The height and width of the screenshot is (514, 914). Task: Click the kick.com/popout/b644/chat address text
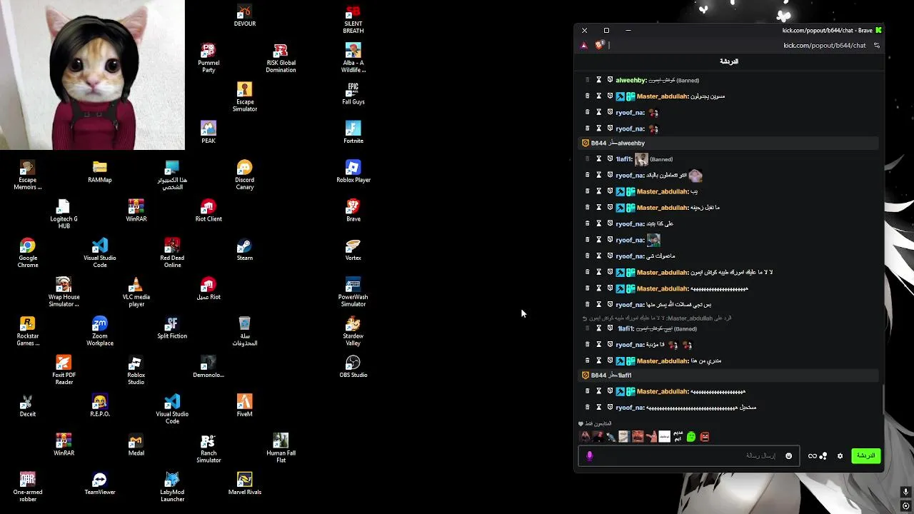click(x=824, y=45)
